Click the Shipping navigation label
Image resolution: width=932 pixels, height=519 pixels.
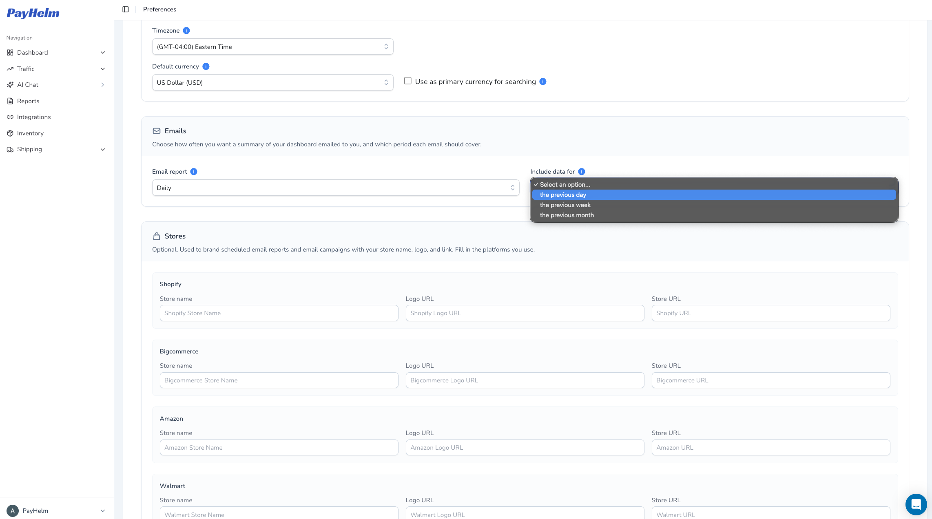pos(29,149)
